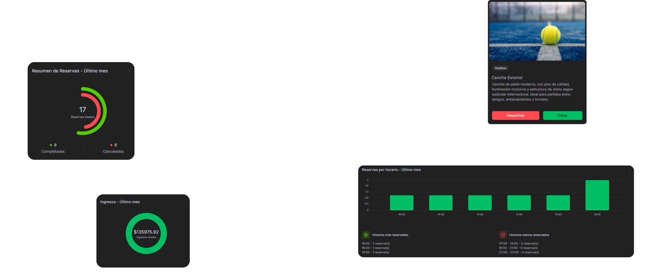
Task: Toggle the Completadas legend label
Action: pos(53,152)
